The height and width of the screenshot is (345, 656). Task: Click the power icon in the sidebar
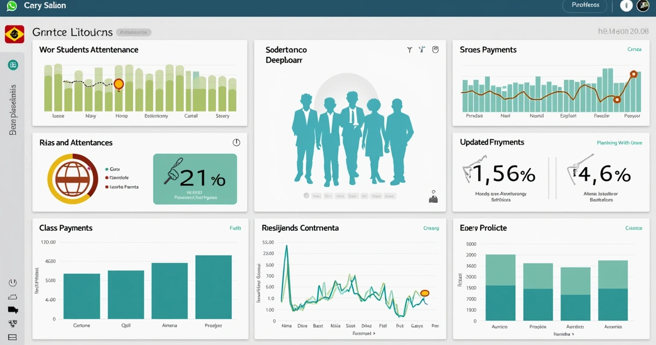pyautogui.click(x=13, y=282)
